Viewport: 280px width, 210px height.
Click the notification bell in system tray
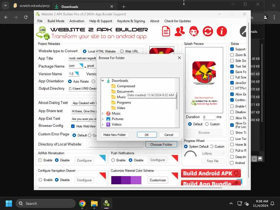click(x=273, y=203)
